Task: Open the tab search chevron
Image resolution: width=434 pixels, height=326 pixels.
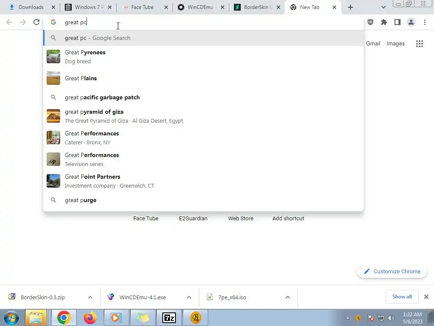Action: (383, 7)
